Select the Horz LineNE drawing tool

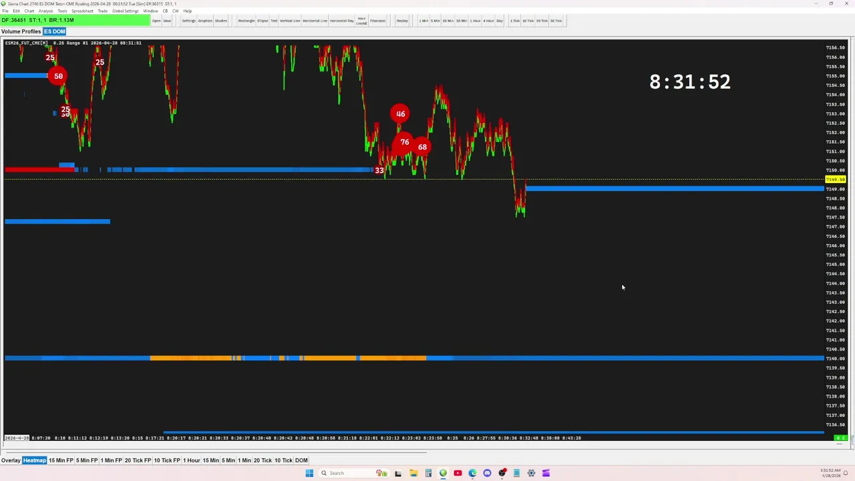click(x=361, y=21)
